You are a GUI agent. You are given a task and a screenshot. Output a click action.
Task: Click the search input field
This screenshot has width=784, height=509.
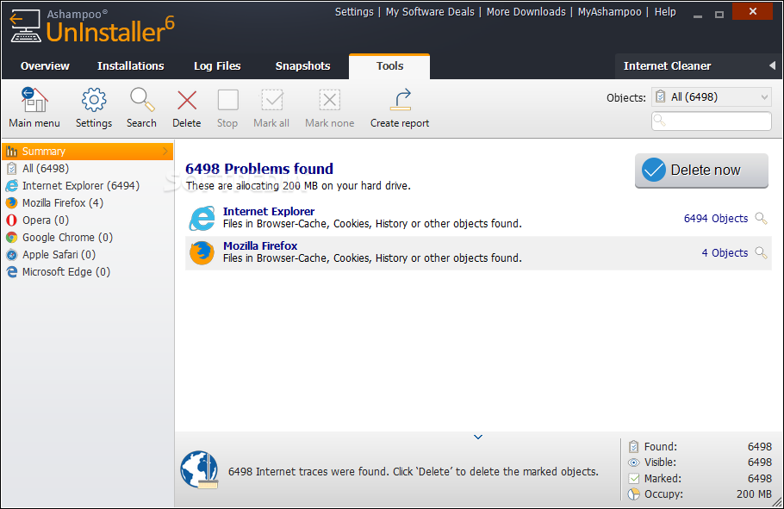[x=711, y=121]
